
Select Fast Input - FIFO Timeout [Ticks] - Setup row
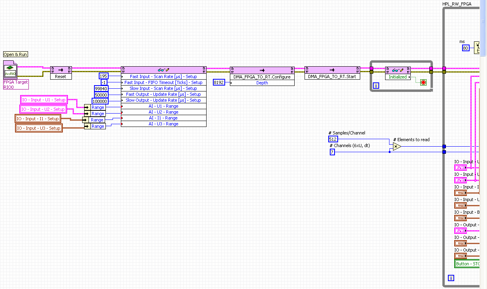(164, 82)
